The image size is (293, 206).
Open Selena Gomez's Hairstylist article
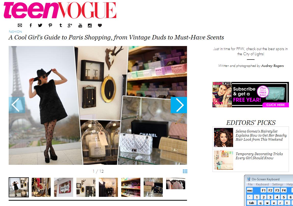[x=261, y=135]
